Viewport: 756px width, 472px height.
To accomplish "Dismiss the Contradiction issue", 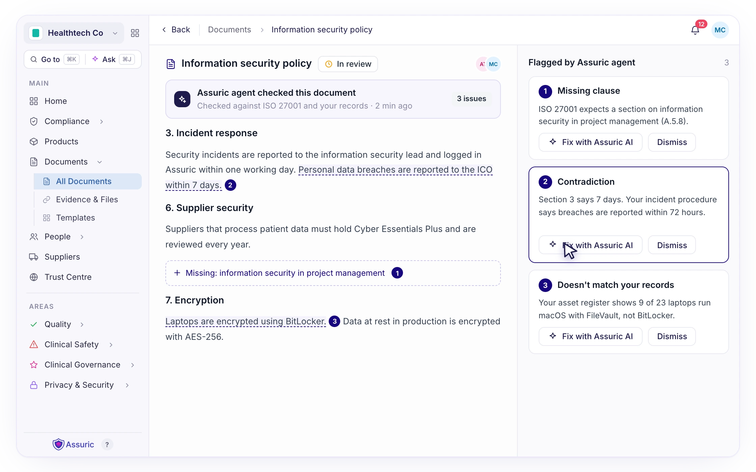I will click(672, 245).
